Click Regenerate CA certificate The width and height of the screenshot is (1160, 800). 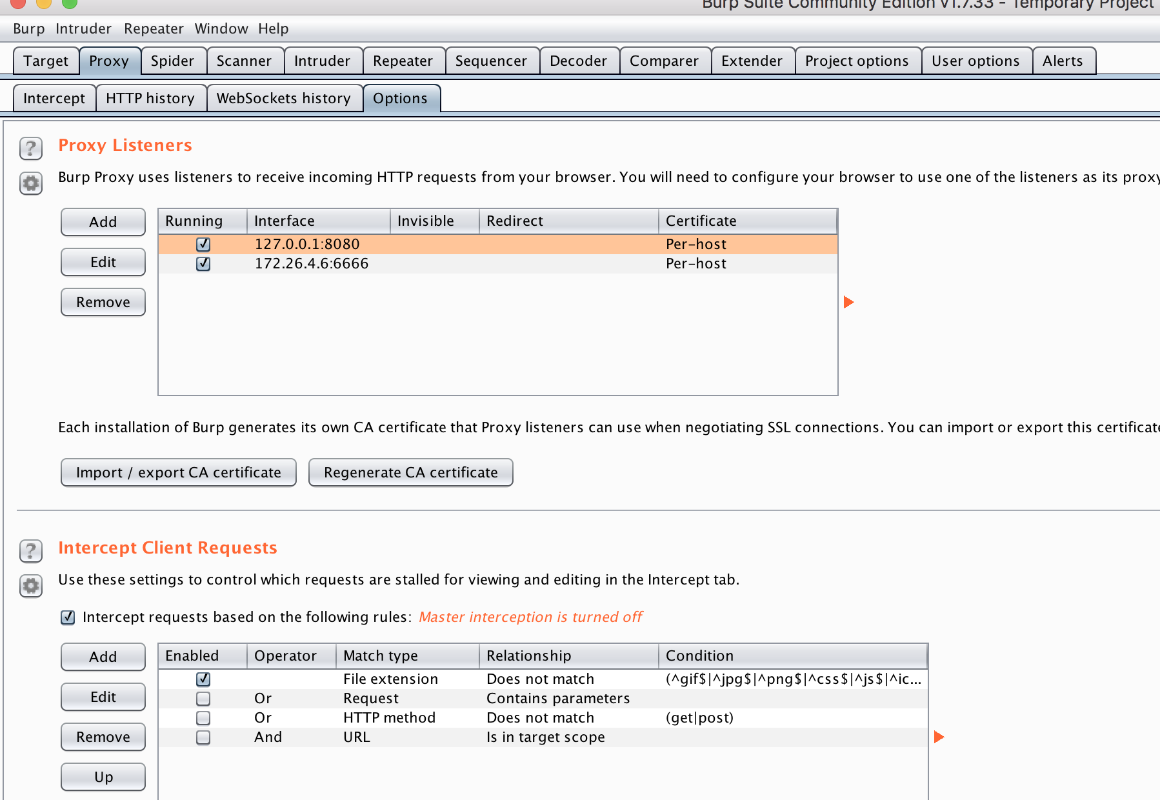click(x=411, y=472)
